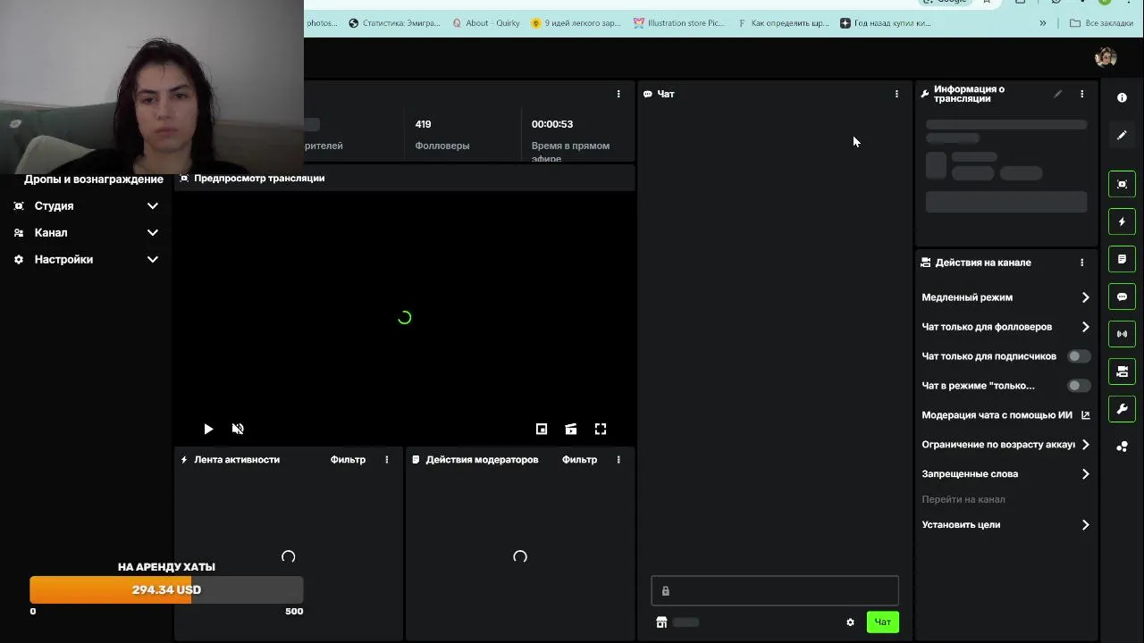1144x643 pixels.
Task: Open the chat shop icon
Action: click(x=661, y=622)
